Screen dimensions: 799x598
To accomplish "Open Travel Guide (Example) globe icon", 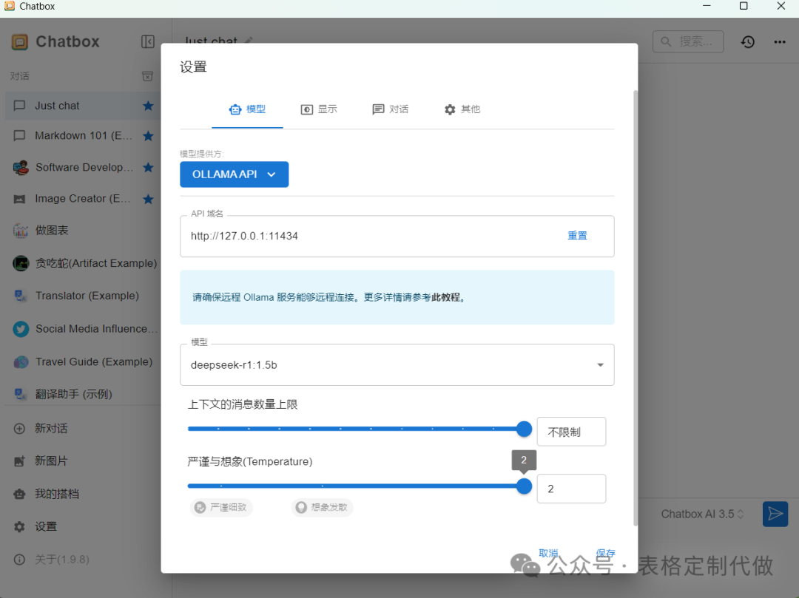I will 21,362.
